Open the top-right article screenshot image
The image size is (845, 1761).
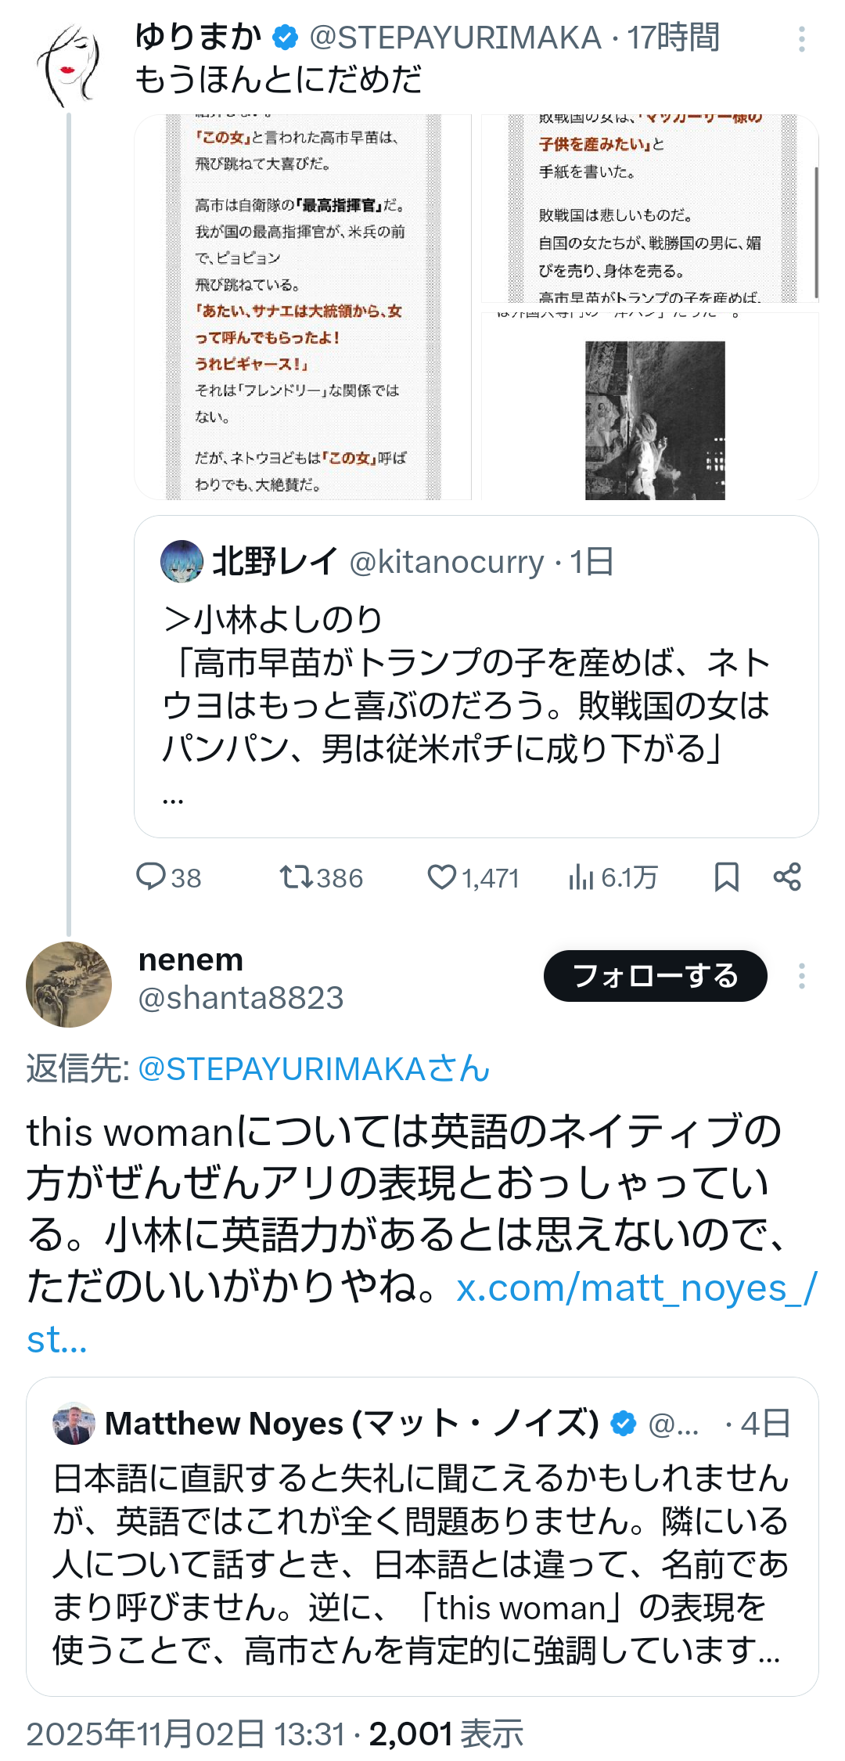[x=649, y=208]
